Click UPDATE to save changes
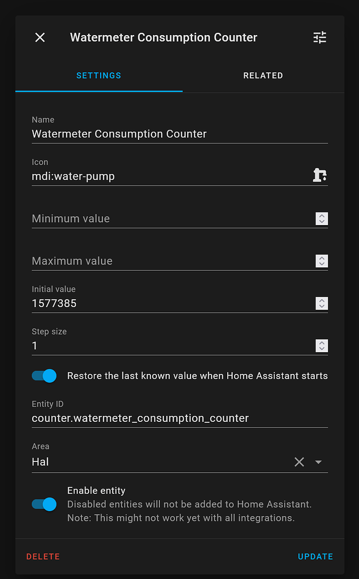 [315, 556]
